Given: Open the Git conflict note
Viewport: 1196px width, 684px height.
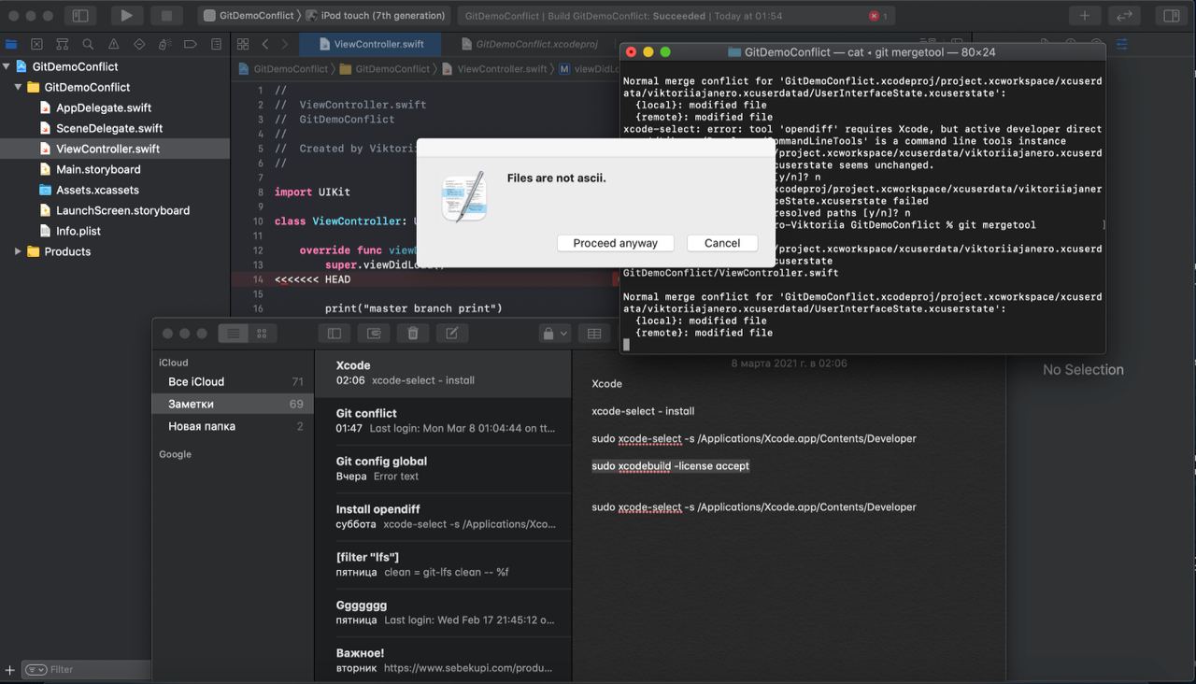Looking at the screenshot, I should point(443,420).
